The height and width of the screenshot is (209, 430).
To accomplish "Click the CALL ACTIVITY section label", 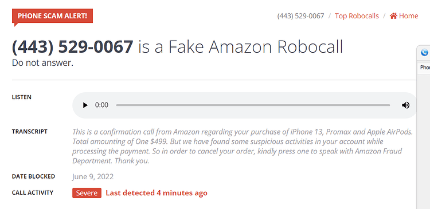I will tap(33, 192).
